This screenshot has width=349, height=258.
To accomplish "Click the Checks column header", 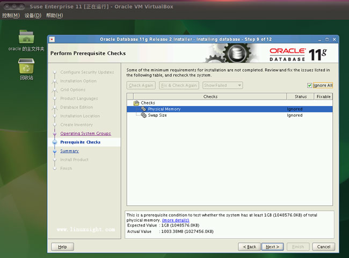I will 210,96.
